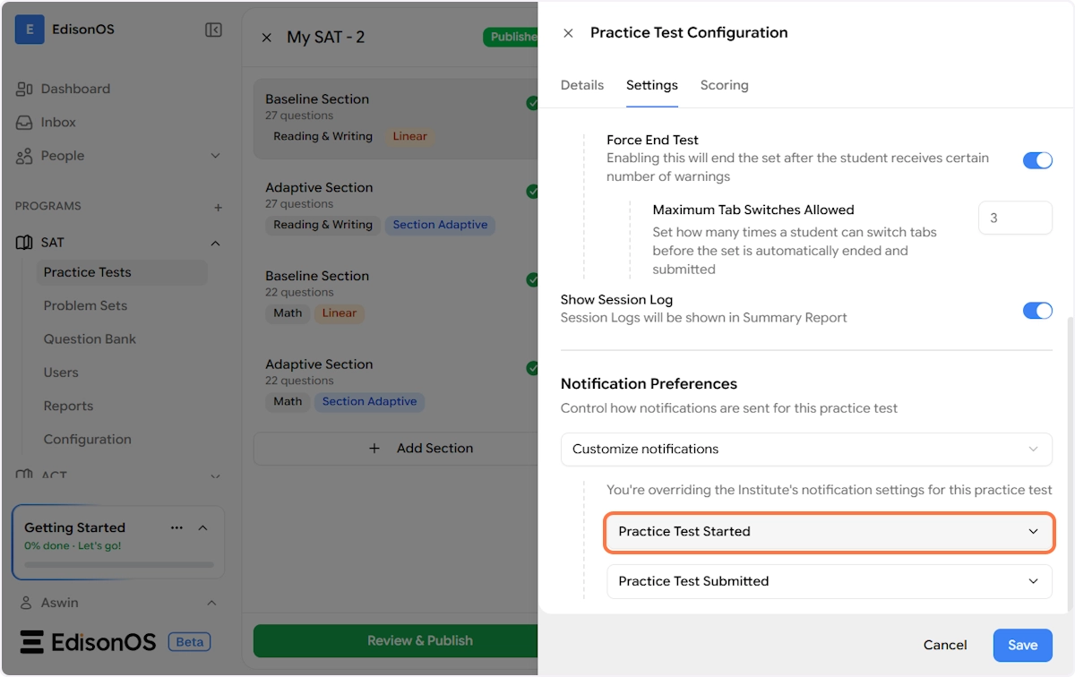Click the Getting Started progress bar
Viewport: 1075px width, 677px height.
coord(118,565)
